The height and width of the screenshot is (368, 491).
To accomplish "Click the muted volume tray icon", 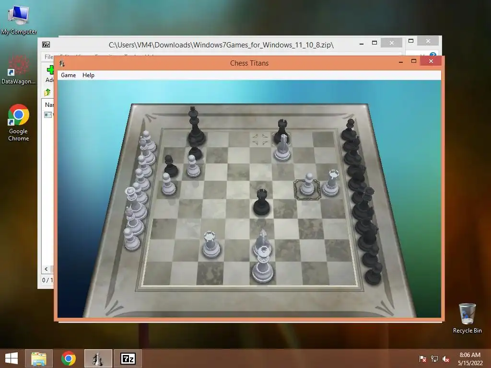I will click(446, 358).
